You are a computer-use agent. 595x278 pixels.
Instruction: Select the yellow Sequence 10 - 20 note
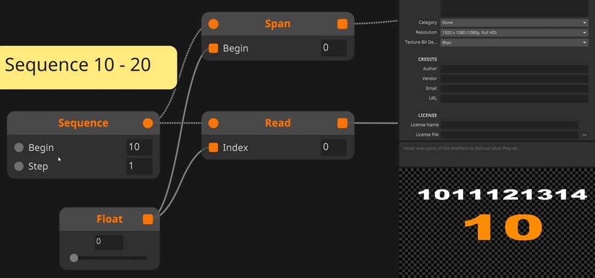pyautogui.click(x=88, y=68)
